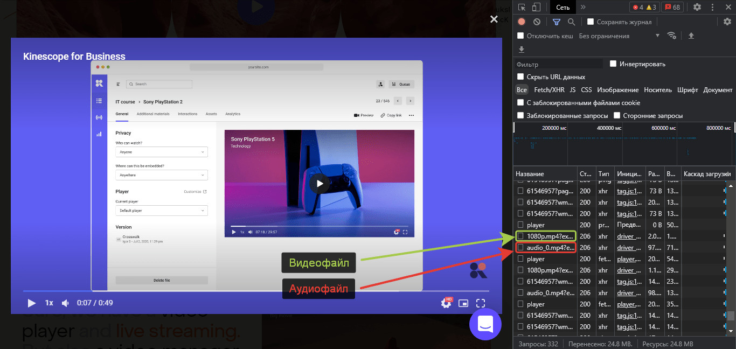736x349 pixels.
Task: Open the 1x playback speed menu
Action: pyautogui.click(x=49, y=303)
